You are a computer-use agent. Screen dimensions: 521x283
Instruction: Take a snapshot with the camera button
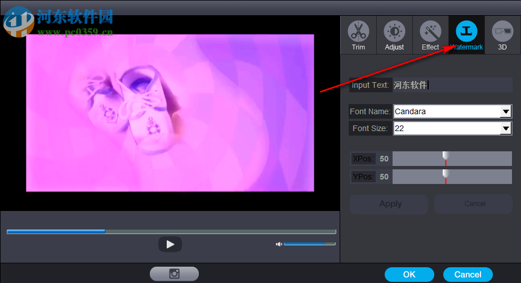(174, 273)
